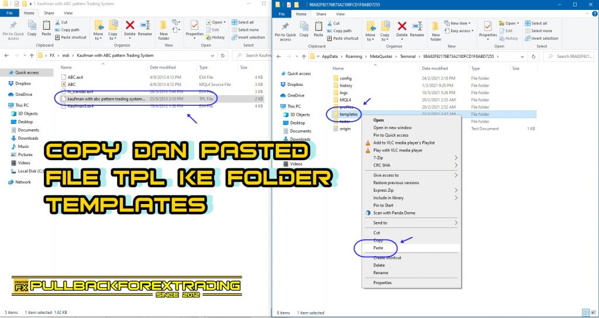Choose Paste in context menu

412,248
